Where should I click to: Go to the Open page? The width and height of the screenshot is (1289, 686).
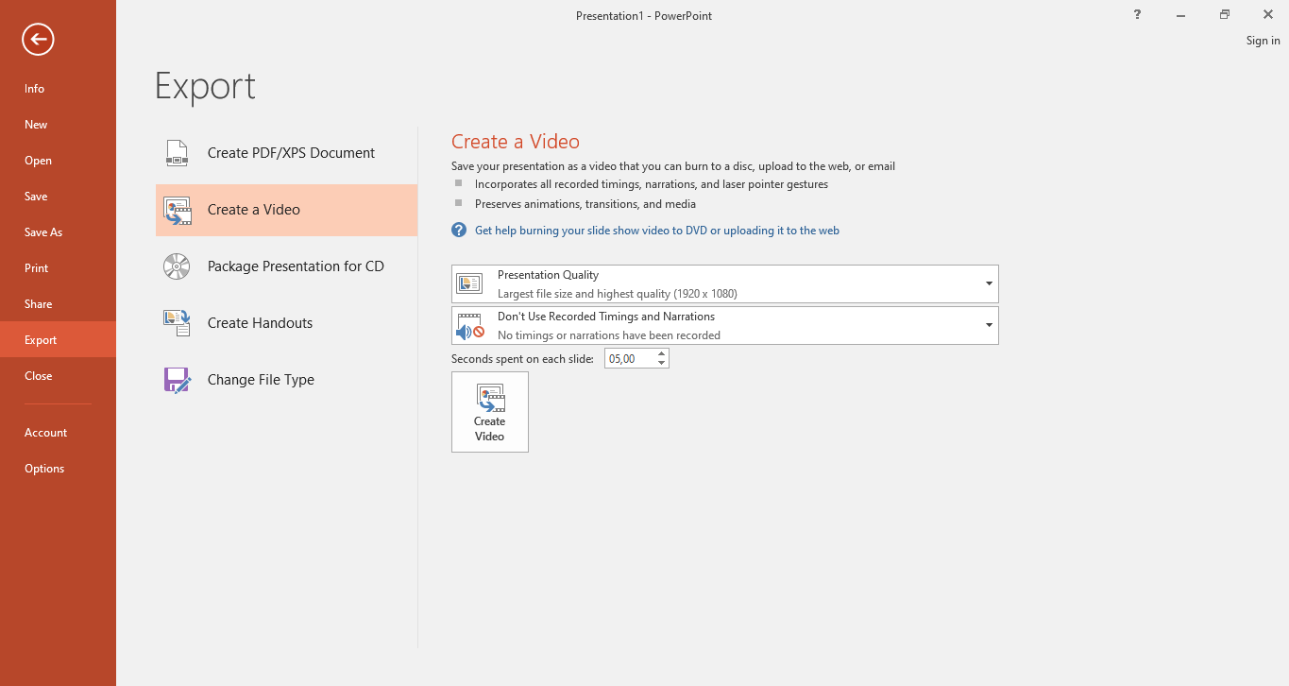coord(58,161)
